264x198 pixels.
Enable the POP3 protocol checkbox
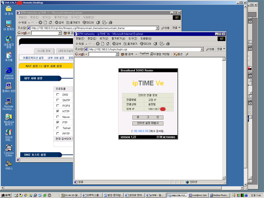point(58,106)
